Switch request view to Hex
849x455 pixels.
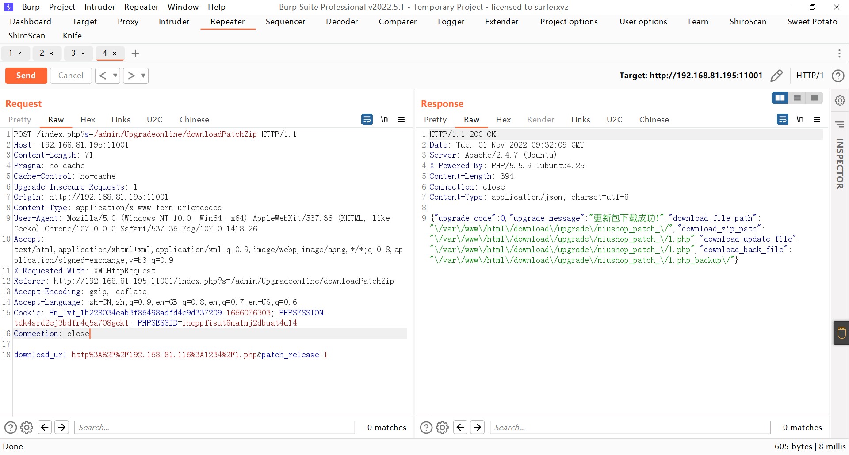click(x=88, y=120)
